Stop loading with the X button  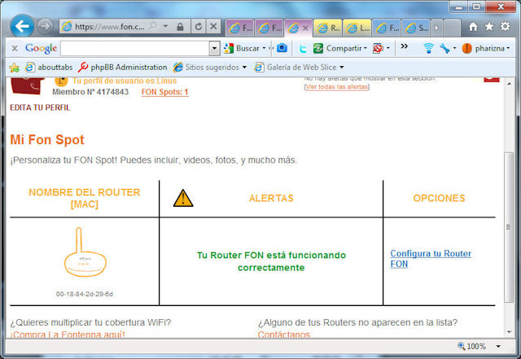coord(213,27)
